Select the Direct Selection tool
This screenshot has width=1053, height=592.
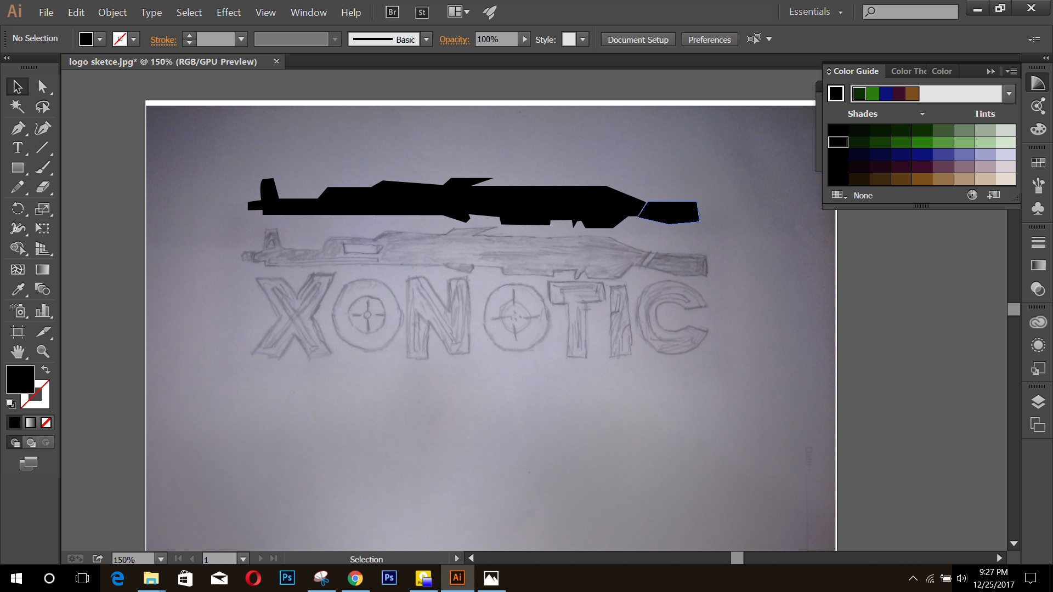tap(42, 87)
